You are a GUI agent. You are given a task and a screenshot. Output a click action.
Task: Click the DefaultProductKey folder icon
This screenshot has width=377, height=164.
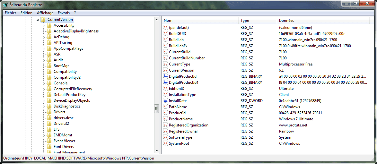tap(49, 94)
